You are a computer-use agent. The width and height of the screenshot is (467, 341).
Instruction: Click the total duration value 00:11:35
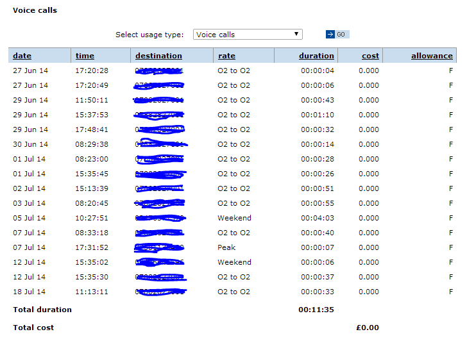(x=316, y=310)
